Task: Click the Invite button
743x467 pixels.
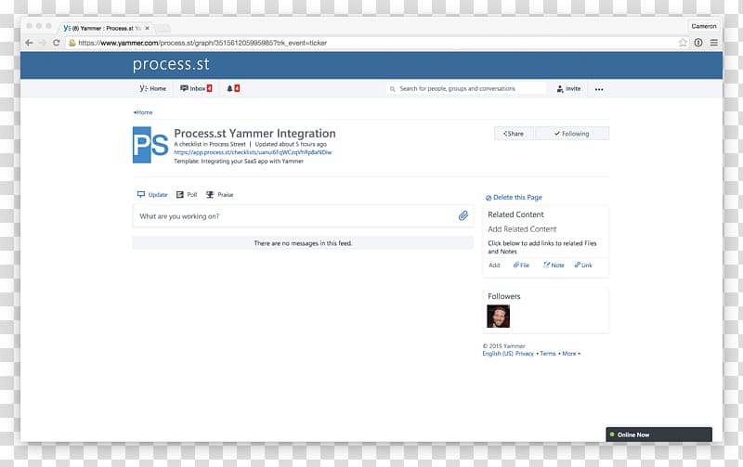Action: (x=568, y=88)
